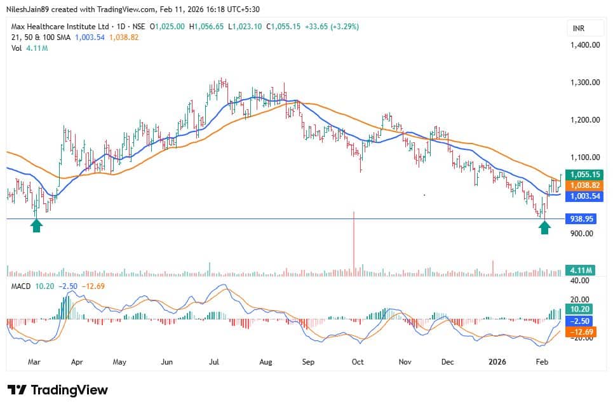
Task: Click the green 4.11M volume axis tag
Action: pos(581,270)
